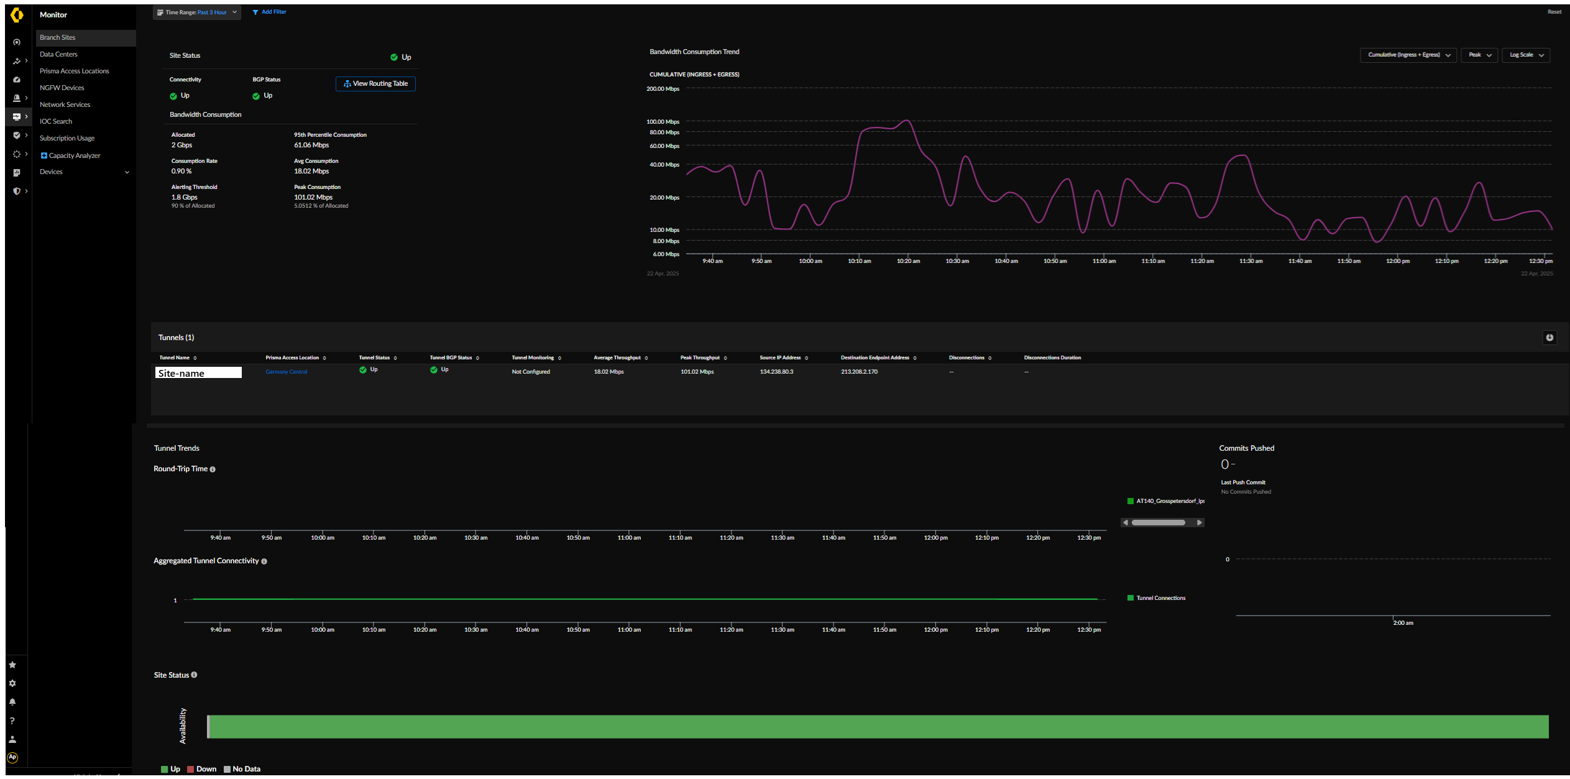The width and height of the screenshot is (1570, 779).
Task: Click the speedometer dashboard icon in sidebar
Action: click(x=17, y=80)
